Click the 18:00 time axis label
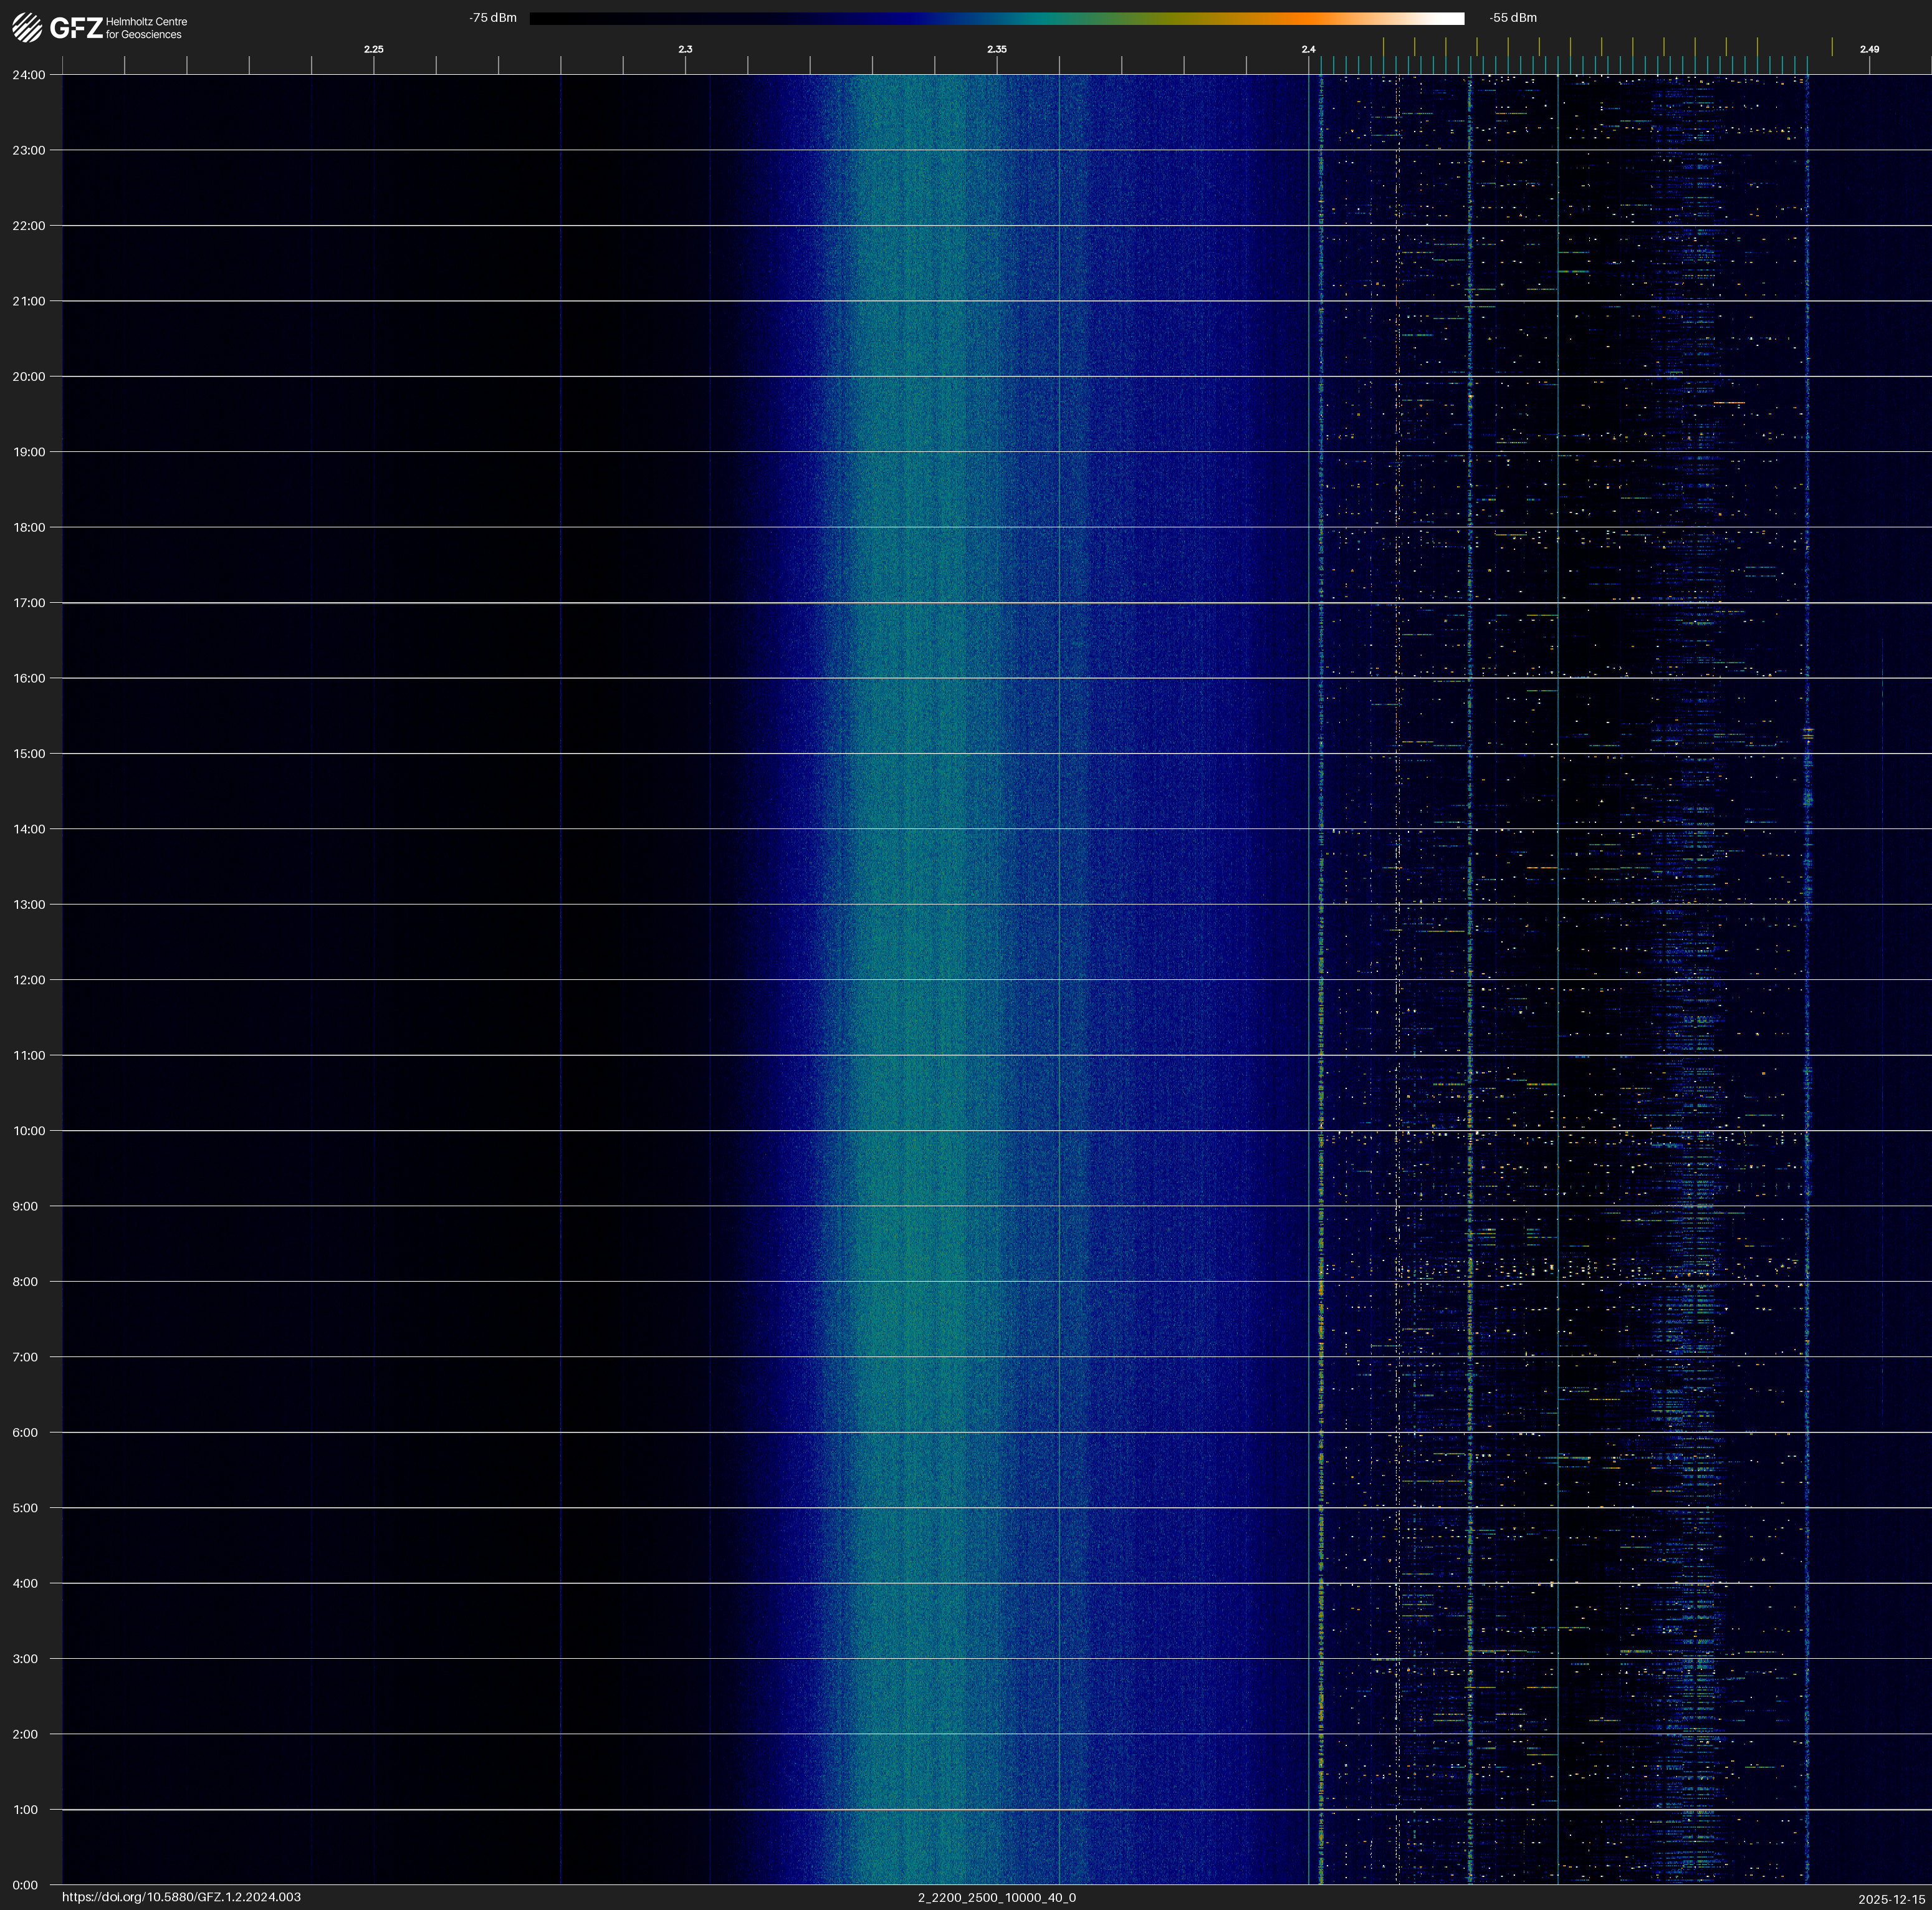The height and width of the screenshot is (1910, 1932). (x=28, y=527)
